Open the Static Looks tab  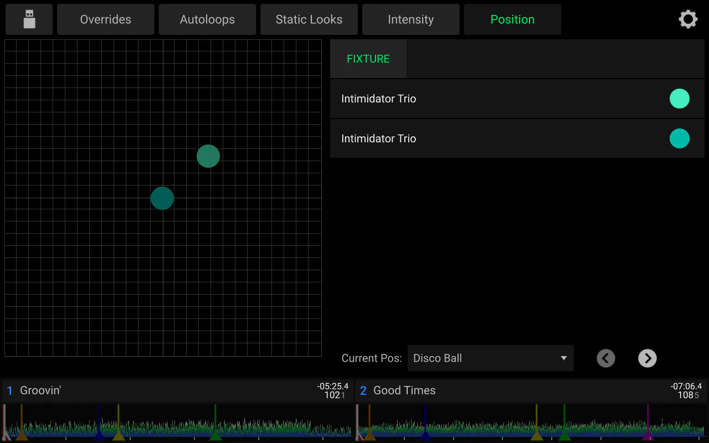pos(309,19)
